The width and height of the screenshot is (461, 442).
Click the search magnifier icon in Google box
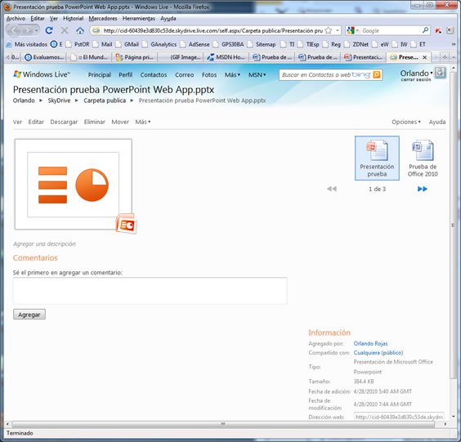(425, 30)
